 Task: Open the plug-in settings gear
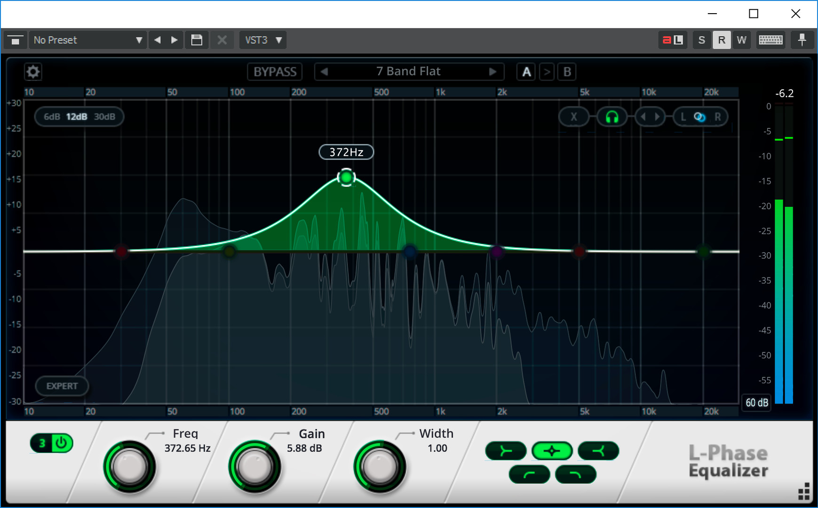pyautogui.click(x=32, y=71)
